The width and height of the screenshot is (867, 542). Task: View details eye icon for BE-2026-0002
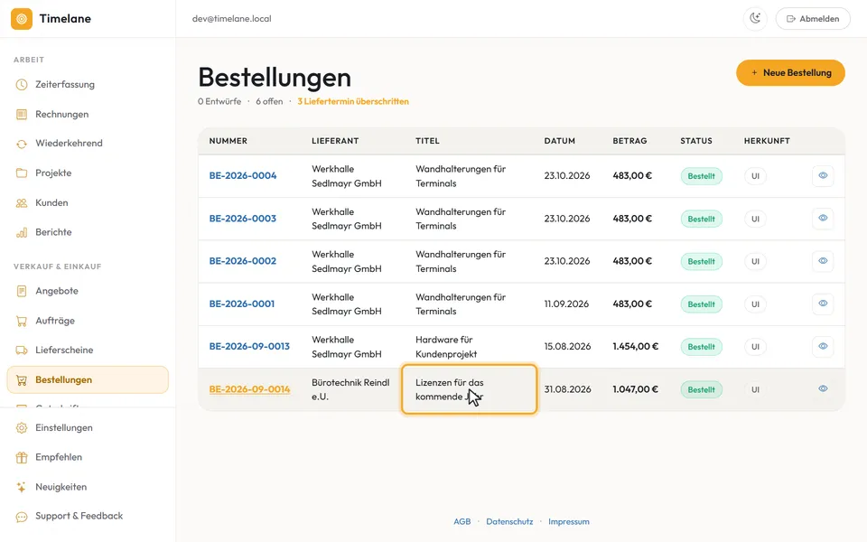point(823,260)
